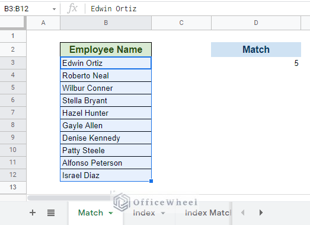Select the Employee Name header cell
The image size is (310, 225).
click(x=106, y=49)
